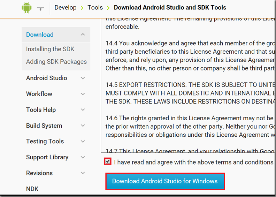Select Android Studio sidebar item
The width and height of the screenshot is (276, 197).
[47, 78]
